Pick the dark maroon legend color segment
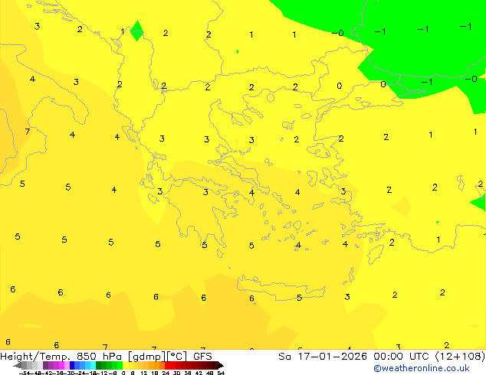The width and height of the screenshot is (486, 375). pyautogui.click(x=215, y=365)
